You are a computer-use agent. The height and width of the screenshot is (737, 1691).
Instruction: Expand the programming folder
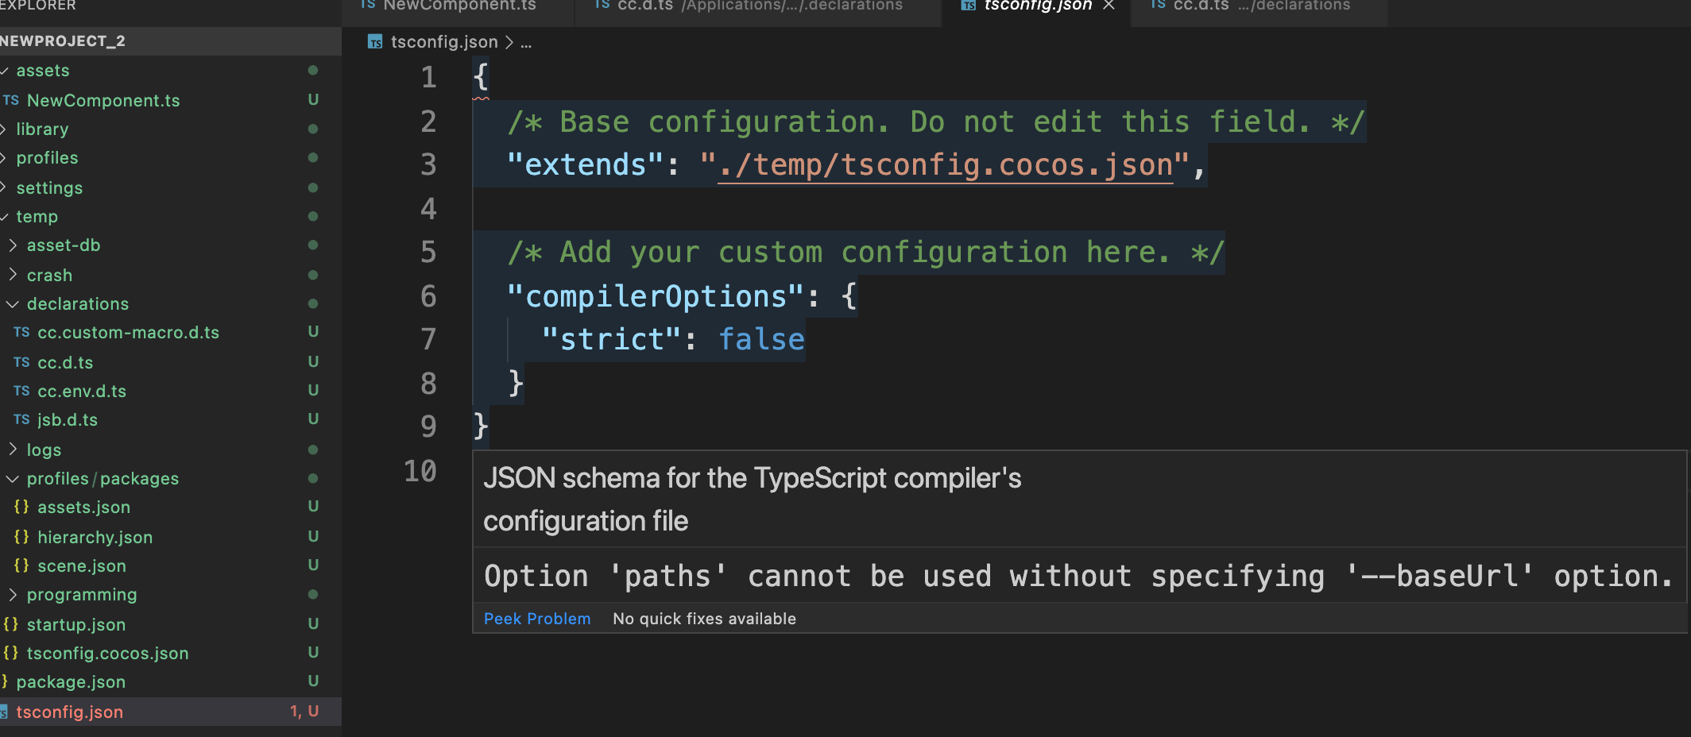(x=13, y=594)
